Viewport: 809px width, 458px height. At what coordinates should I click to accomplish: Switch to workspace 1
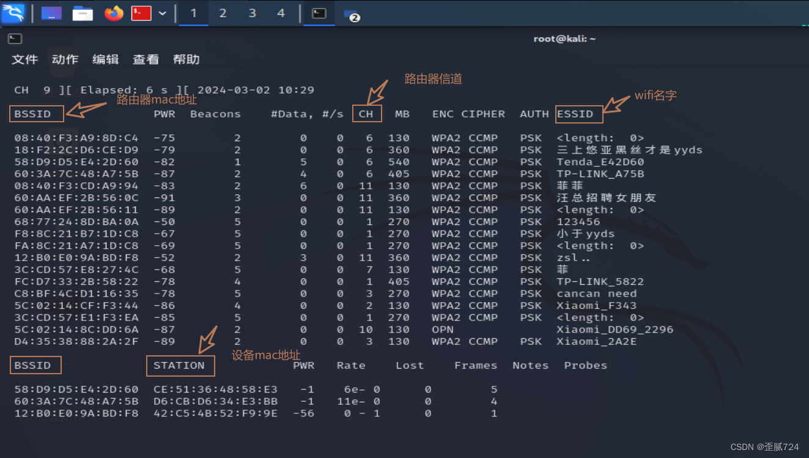194,13
